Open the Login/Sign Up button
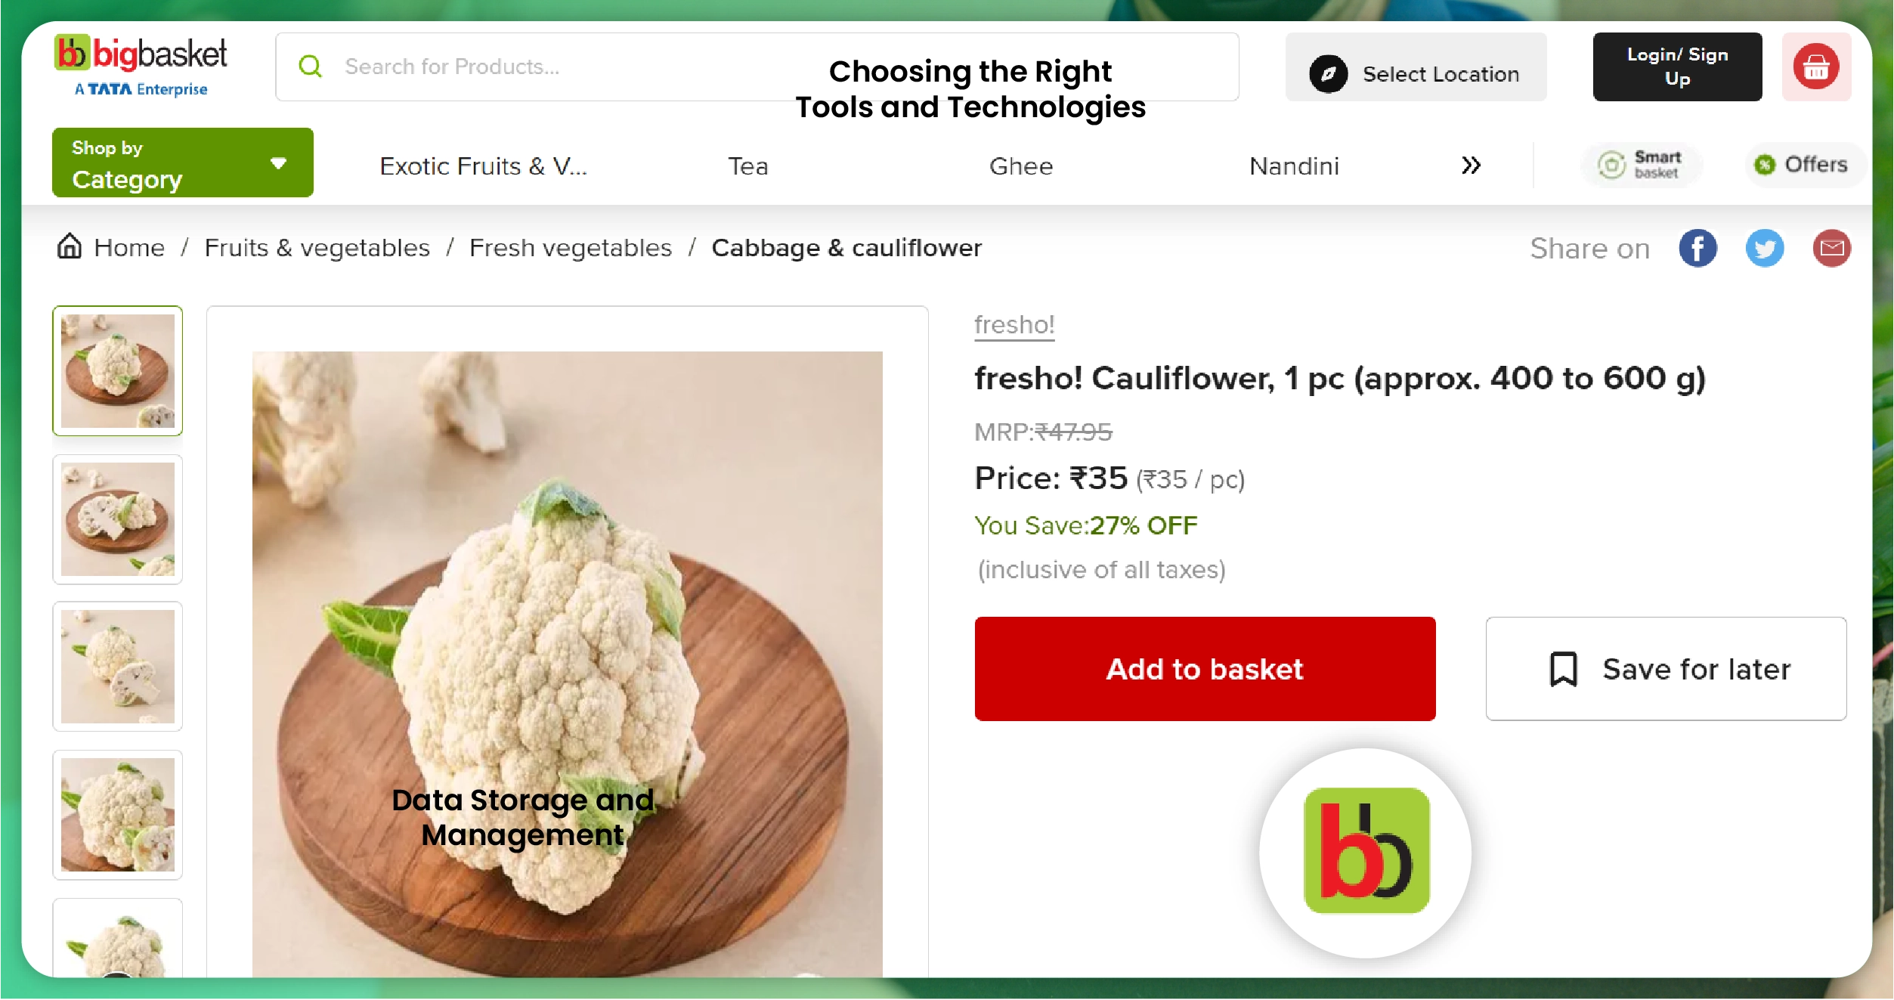 coord(1677,67)
